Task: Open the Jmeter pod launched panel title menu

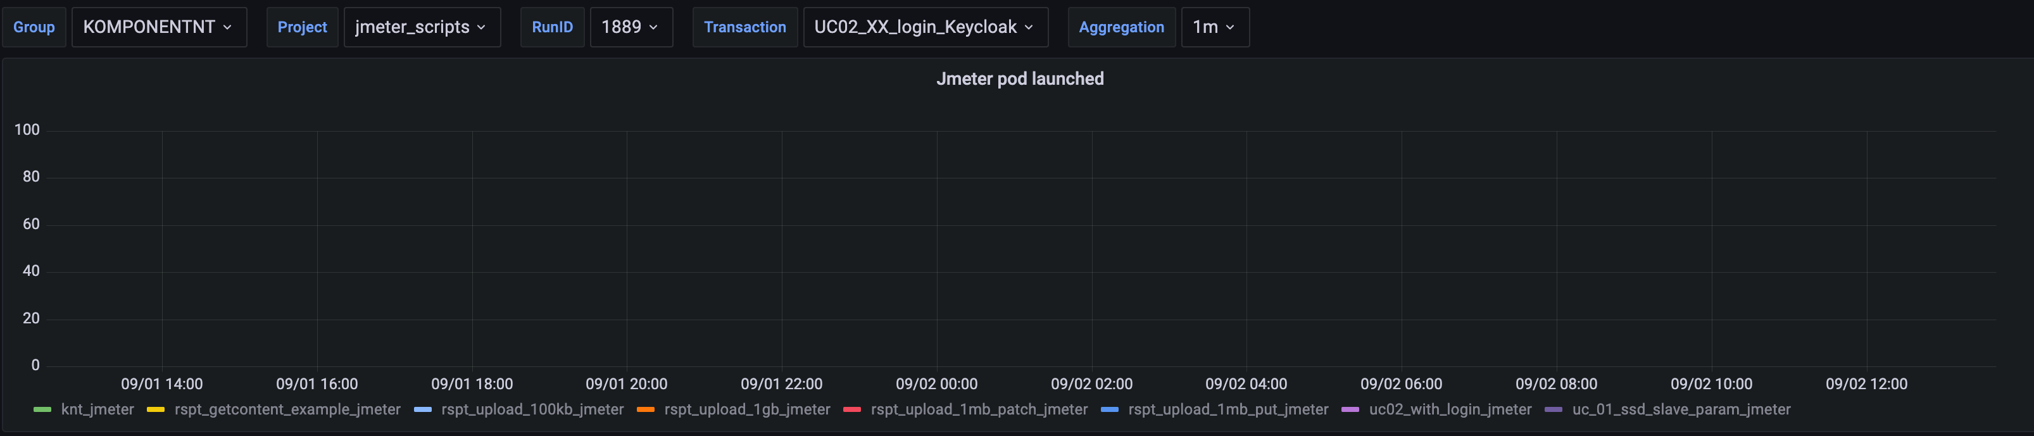Action: click(x=1019, y=79)
